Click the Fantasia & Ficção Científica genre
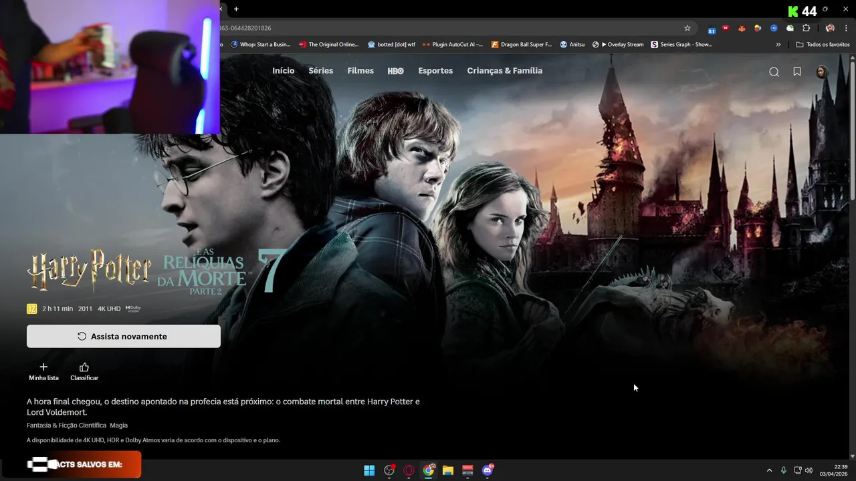Image resolution: width=856 pixels, height=481 pixels. click(66, 425)
